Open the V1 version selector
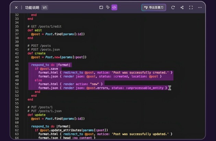 pyautogui.click(x=45, y=8)
